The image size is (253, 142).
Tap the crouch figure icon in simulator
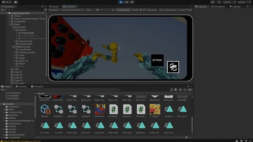tap(173, 67)
